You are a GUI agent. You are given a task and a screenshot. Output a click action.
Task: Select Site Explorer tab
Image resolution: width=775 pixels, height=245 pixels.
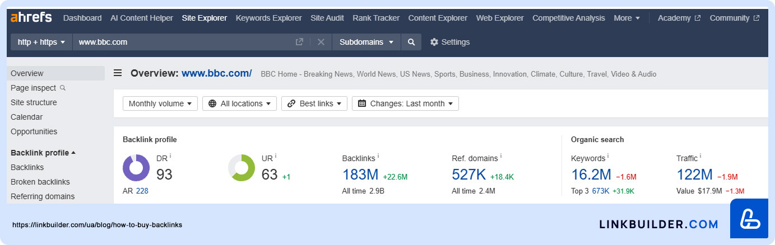tap(205, 18)
